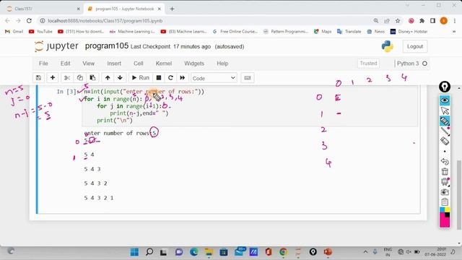
Task: Open the Windows Start menu
Action: pos(134,252)
